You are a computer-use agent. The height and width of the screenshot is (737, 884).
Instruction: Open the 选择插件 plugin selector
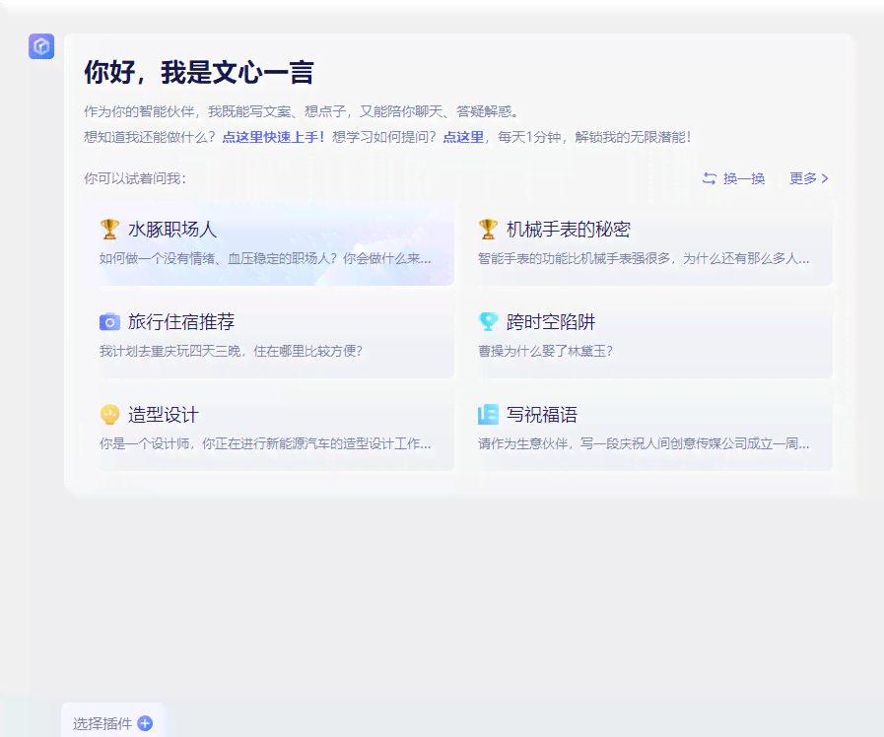(x=112, y=723)
